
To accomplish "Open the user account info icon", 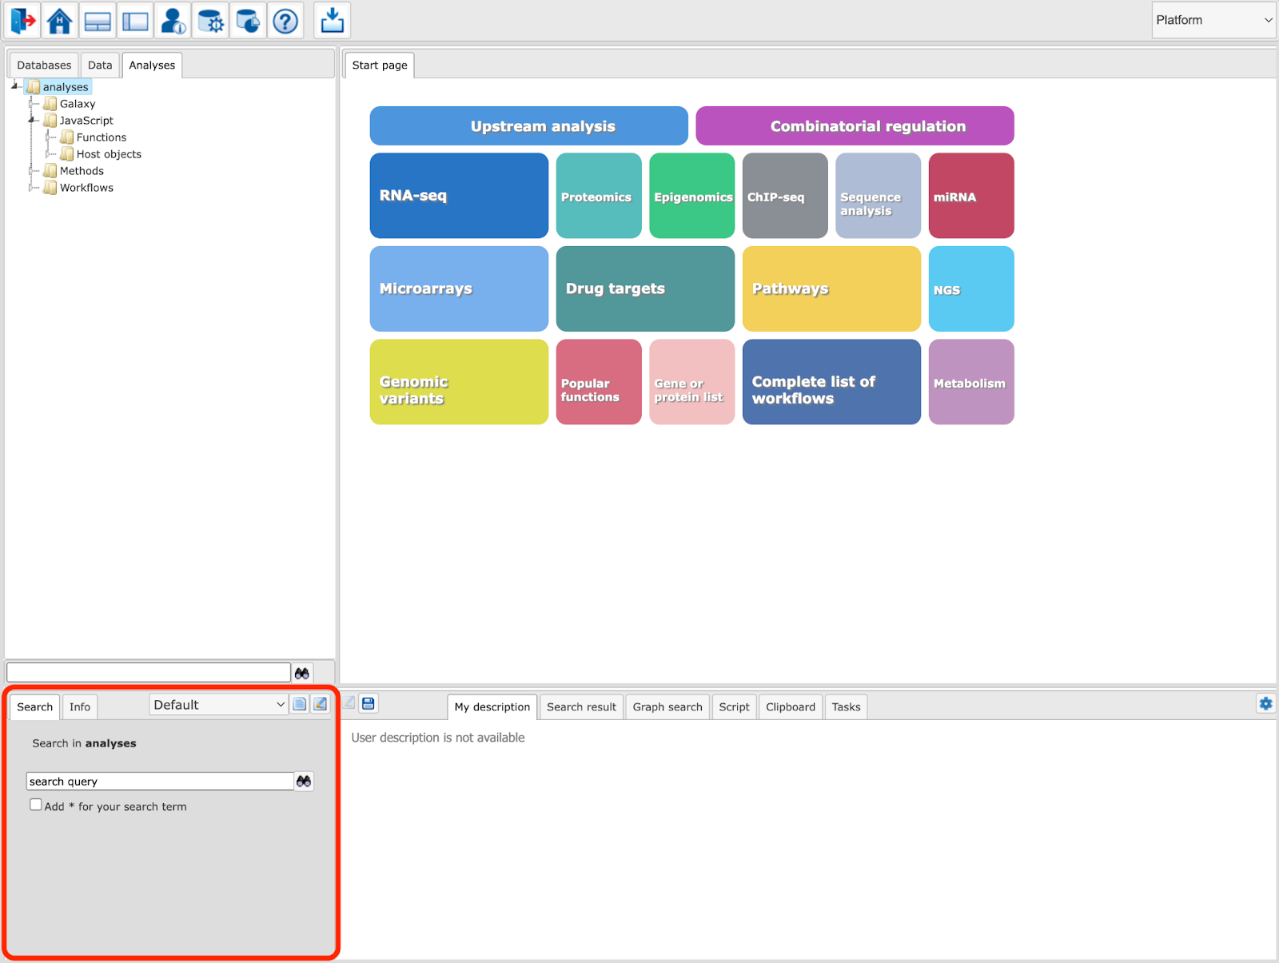I will [x=173, y=21].
